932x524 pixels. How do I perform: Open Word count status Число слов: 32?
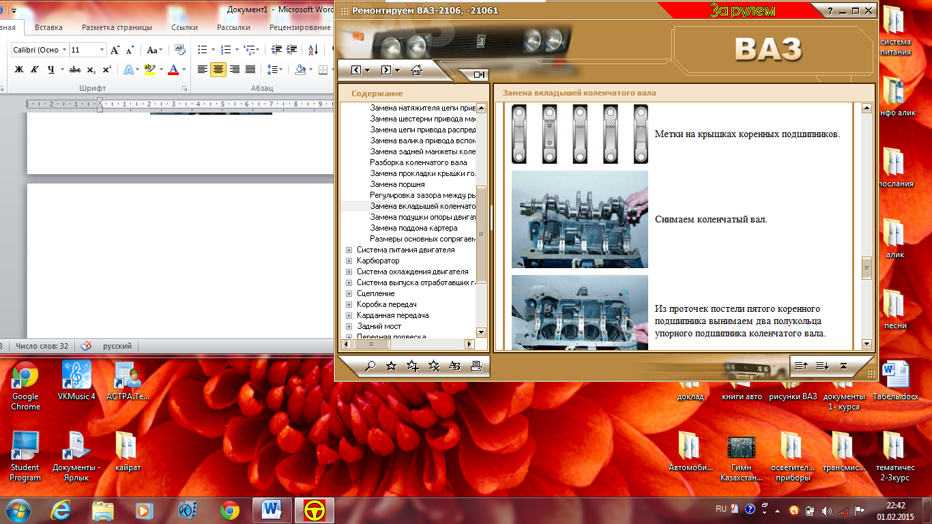(42, 346)
